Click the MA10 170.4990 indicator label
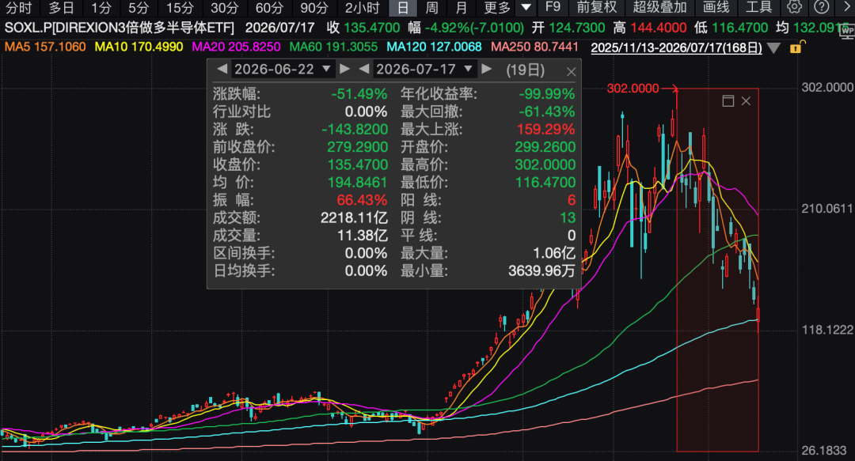Image resolution: width=855 pixels, height=461 pixels. point(139,47)
